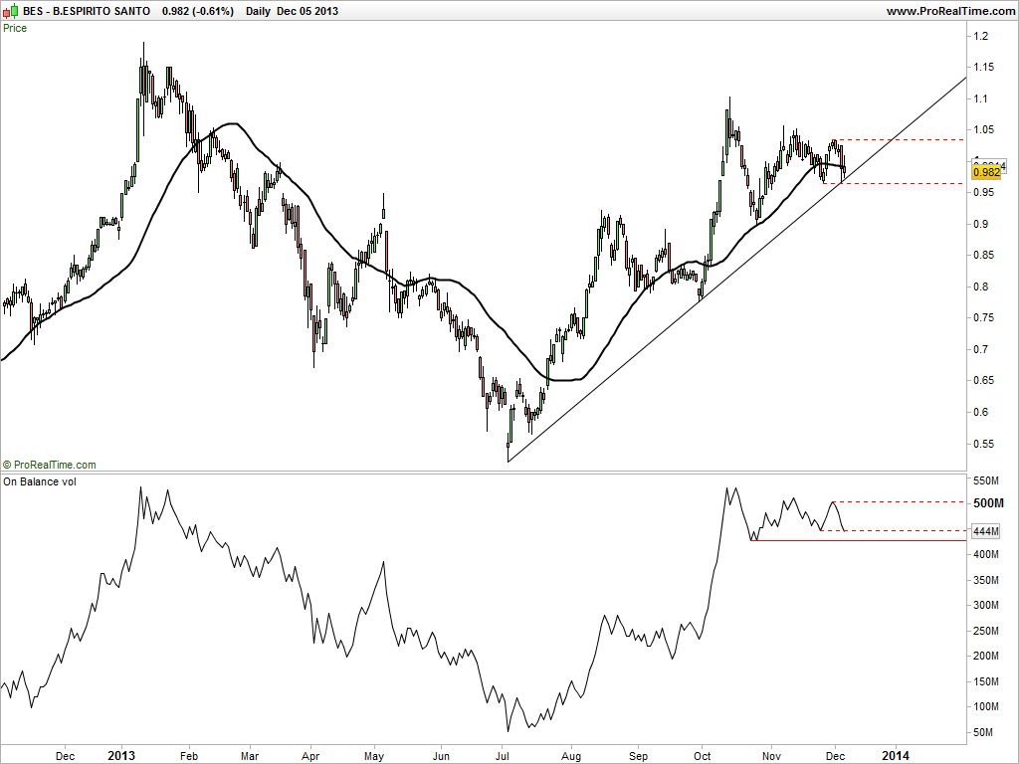
Task: Select the Price panel label
Action: click(x=15, y=28)
